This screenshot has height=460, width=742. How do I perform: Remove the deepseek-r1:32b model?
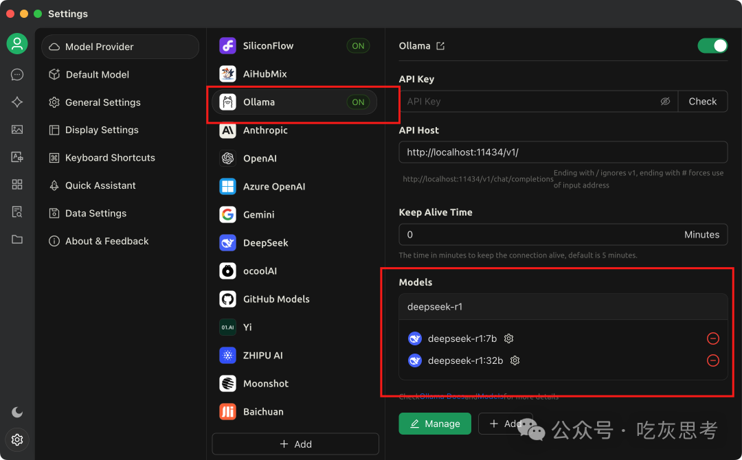712,360
